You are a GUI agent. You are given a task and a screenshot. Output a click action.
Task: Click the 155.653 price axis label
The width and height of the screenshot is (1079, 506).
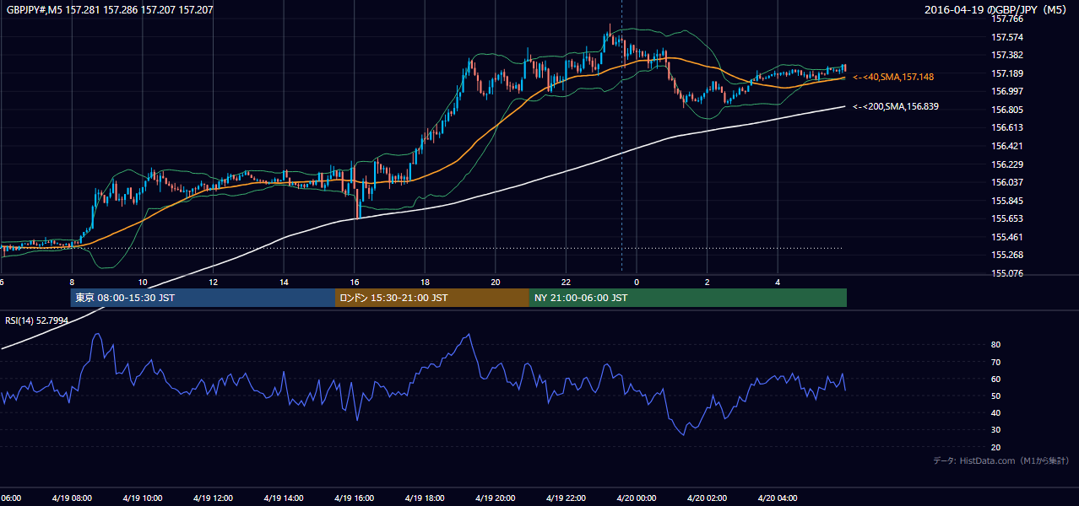point(1007,219)
